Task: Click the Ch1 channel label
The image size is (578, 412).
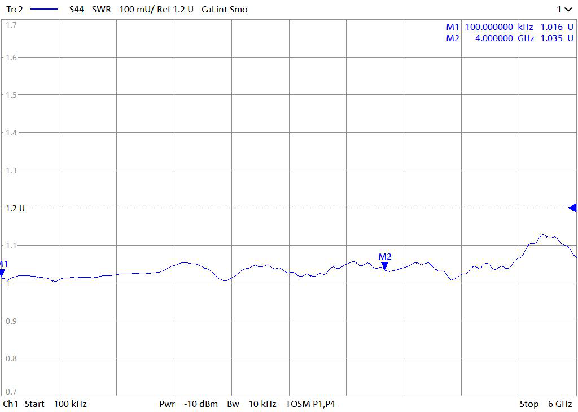Action: [x=11, y=404]
